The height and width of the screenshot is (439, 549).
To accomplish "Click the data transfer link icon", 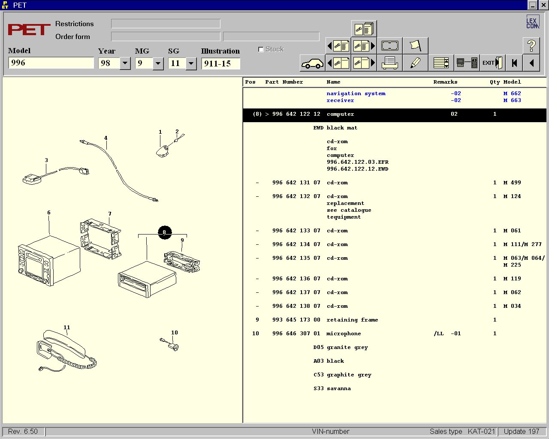I will click(467, 63).
